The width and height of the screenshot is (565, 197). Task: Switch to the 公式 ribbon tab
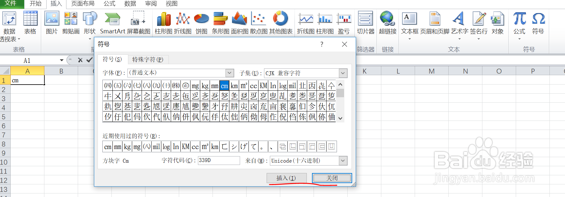(110, 4)
